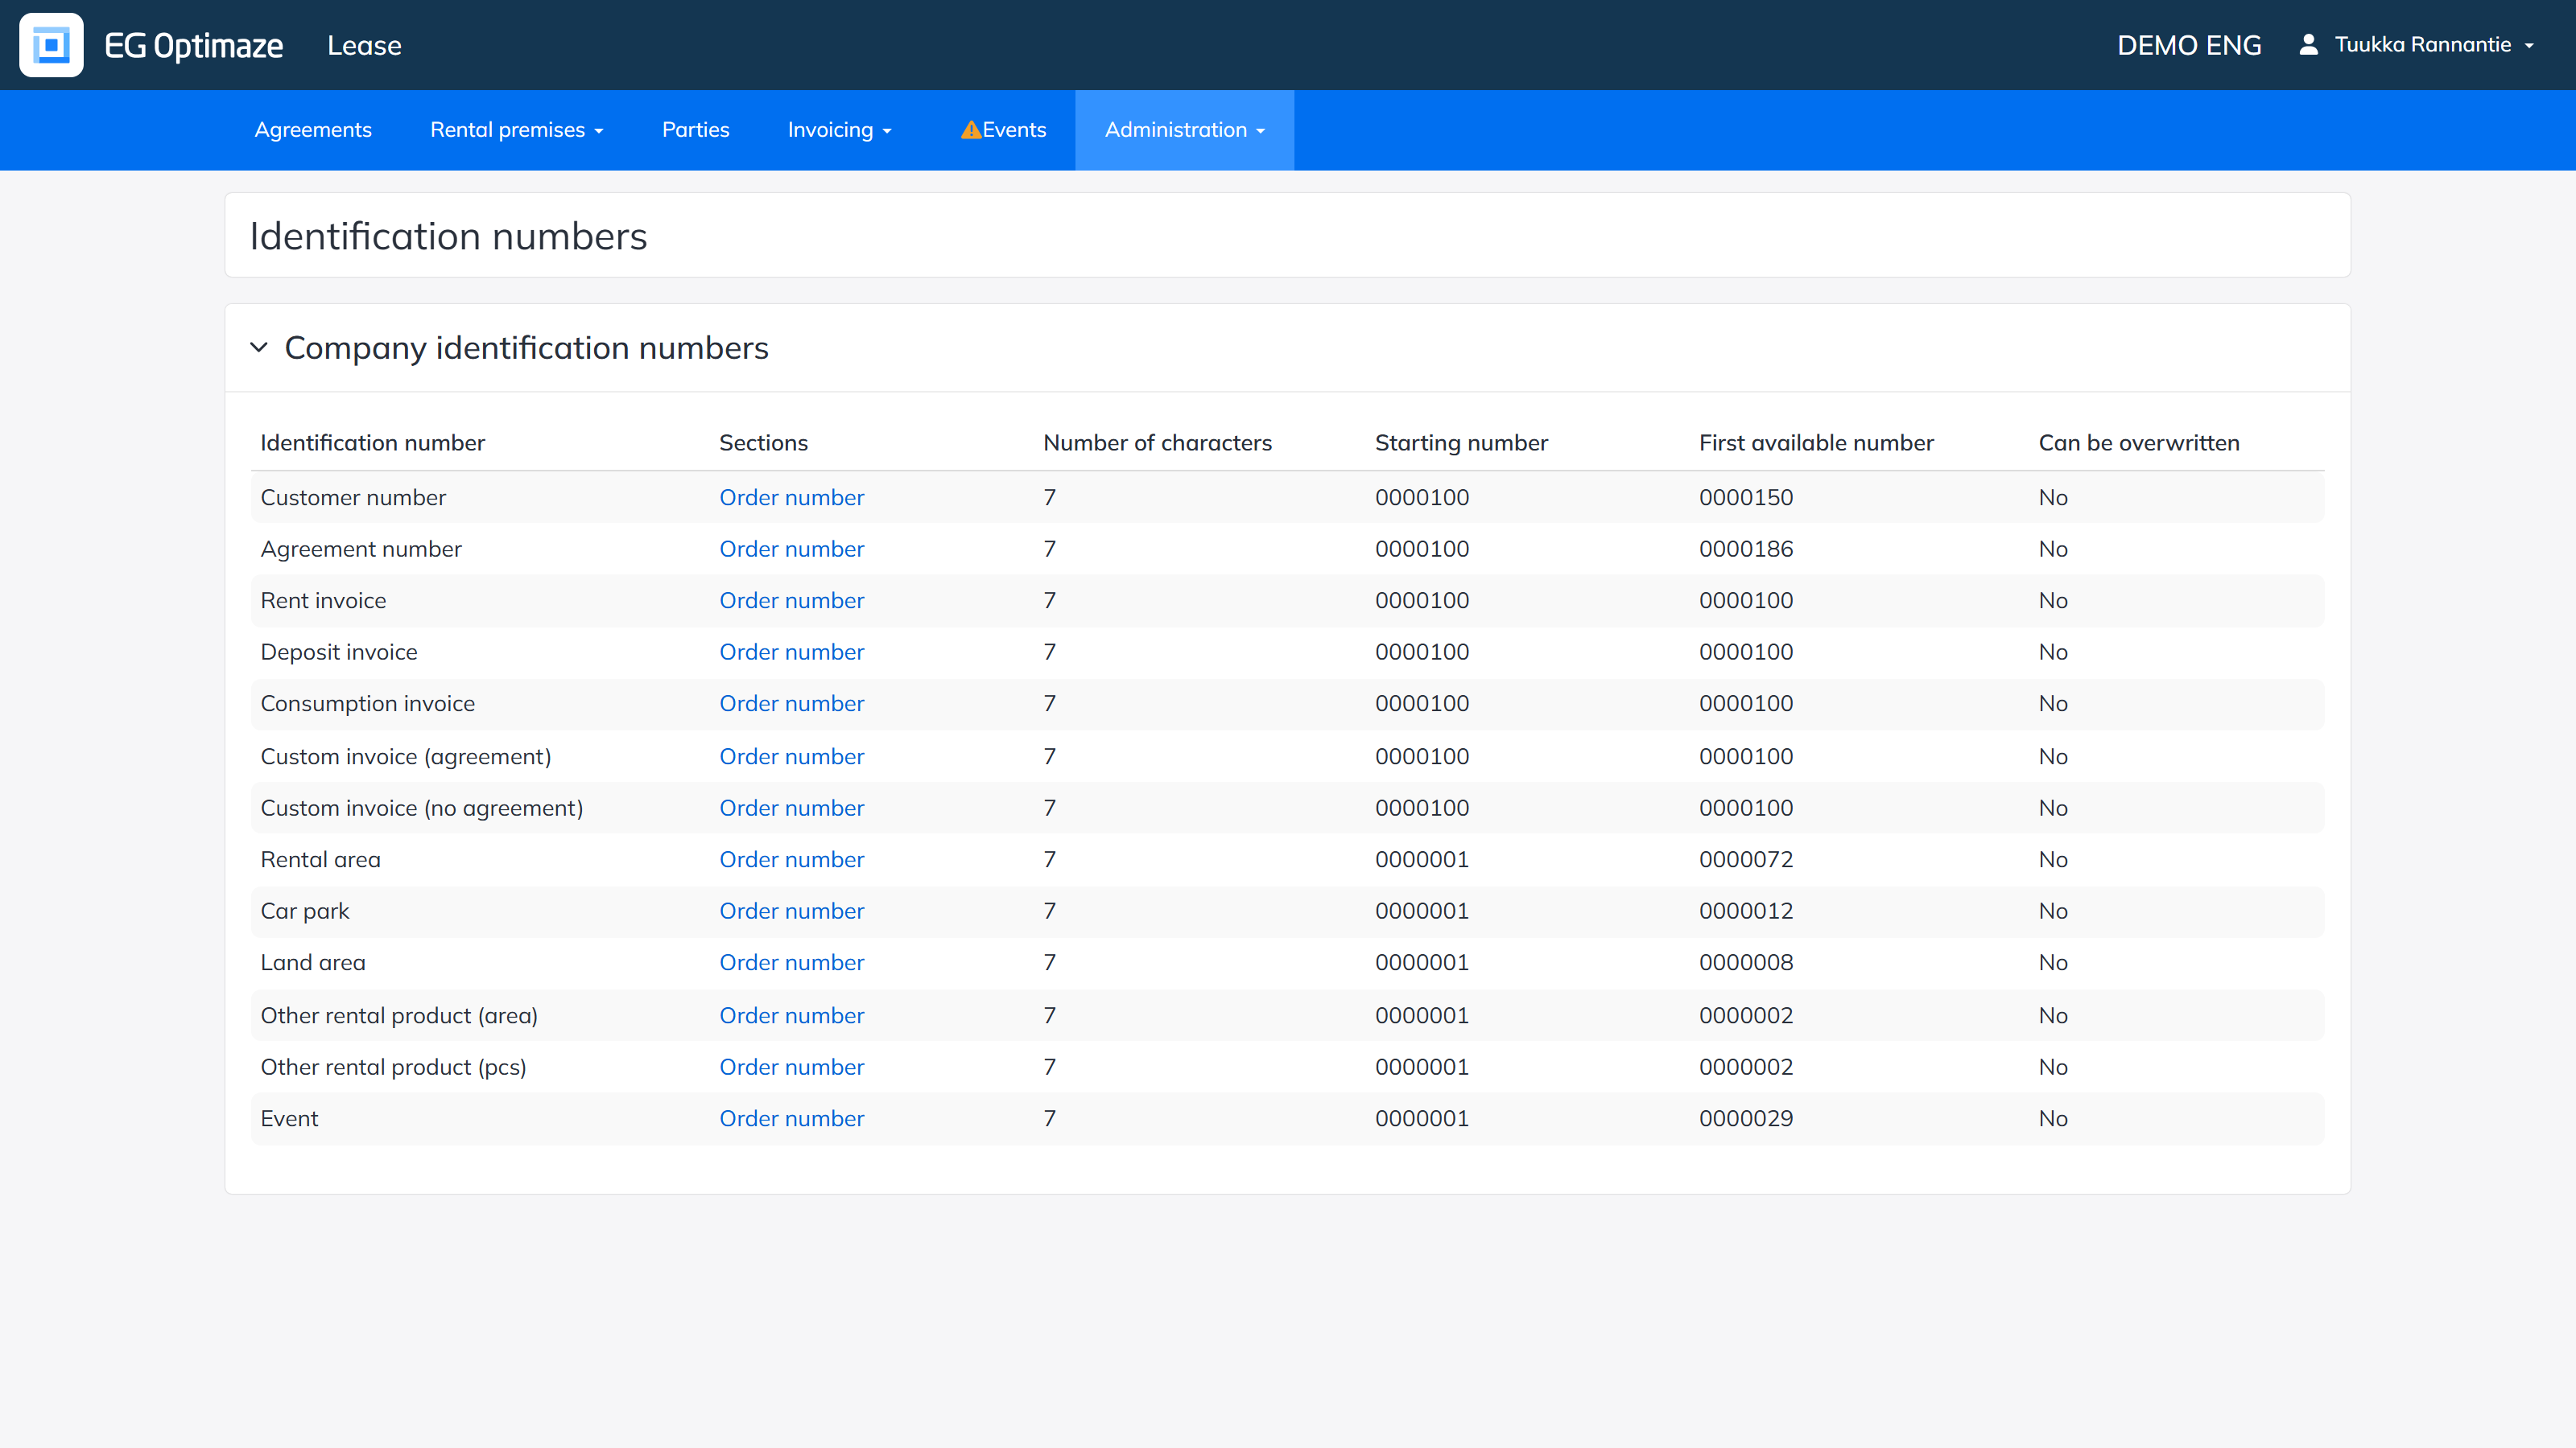Click the Identification numbers page heading
This screenshot has height=1448, width=2576.
448,237
